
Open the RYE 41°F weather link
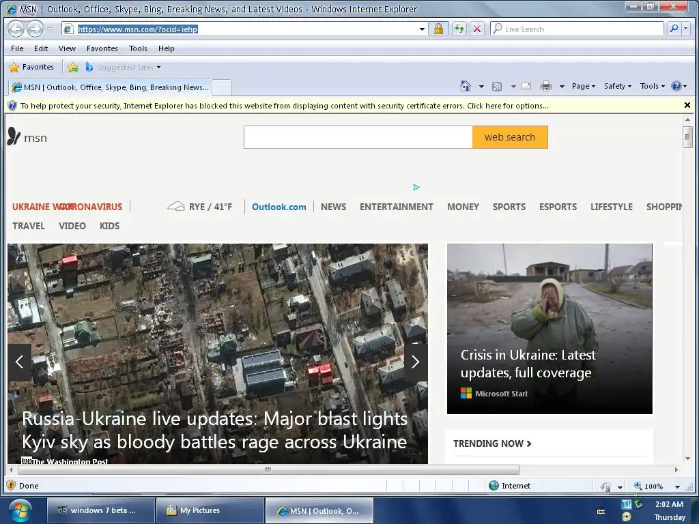click(200, 207)
